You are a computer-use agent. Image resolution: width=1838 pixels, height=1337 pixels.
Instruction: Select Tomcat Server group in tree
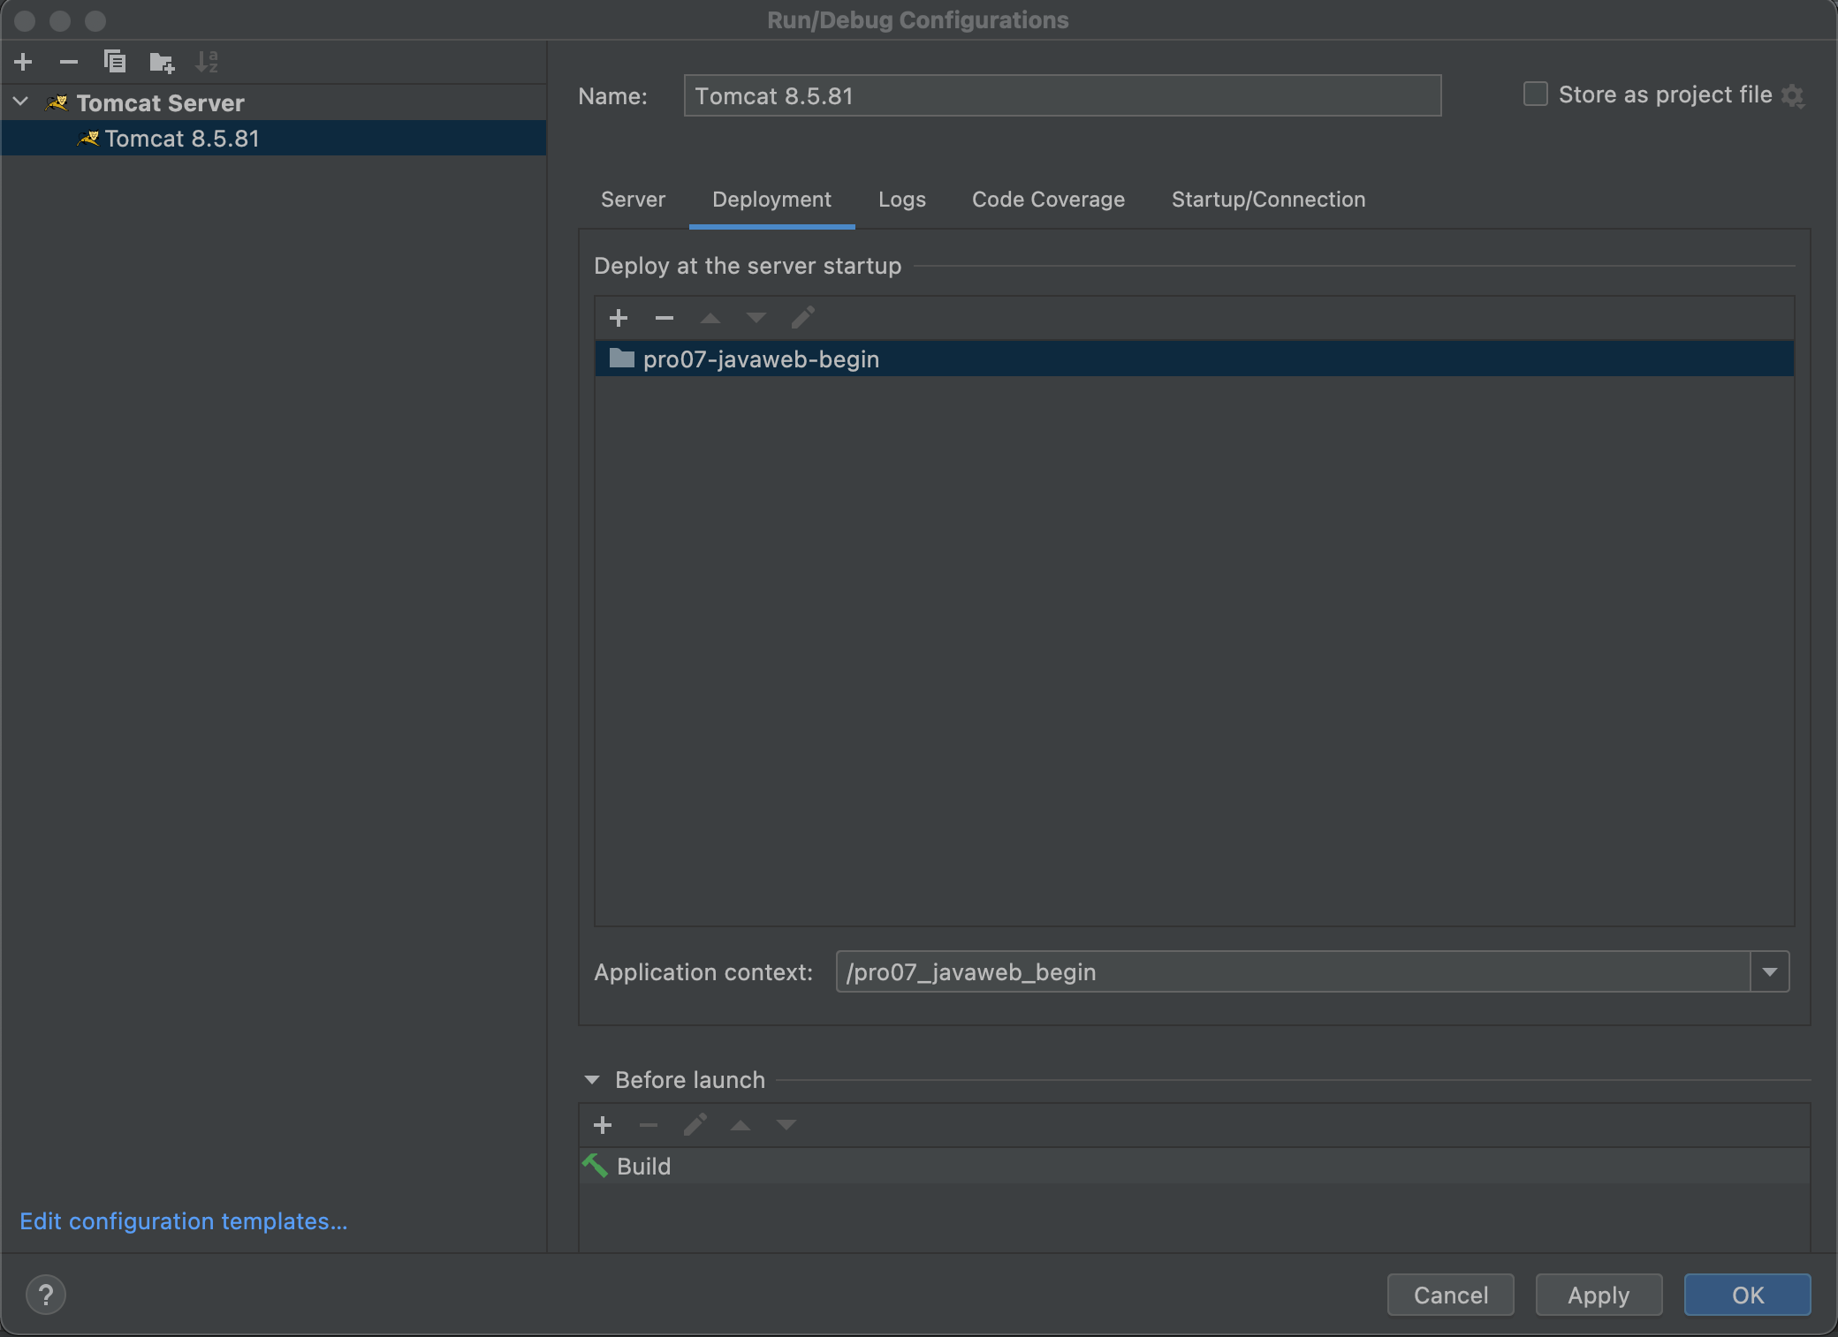(160, 102)
